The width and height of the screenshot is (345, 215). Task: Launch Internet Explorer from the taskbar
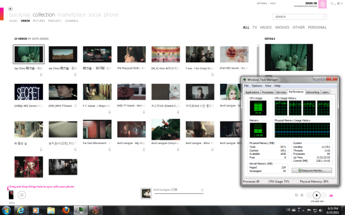coord(20,210)
